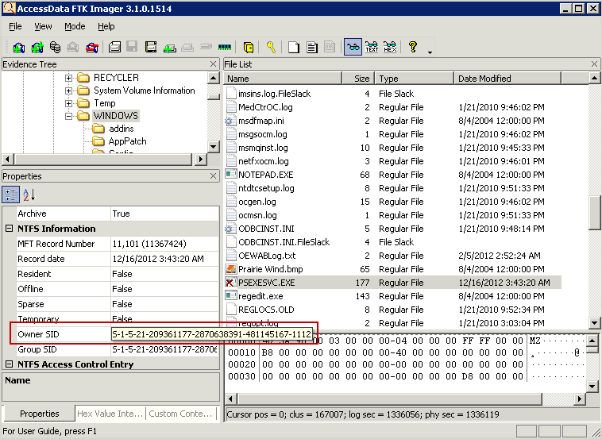Select the AppPatch folder in tree
This screenshot has height=439, width=602.
[x=127, y=141]
